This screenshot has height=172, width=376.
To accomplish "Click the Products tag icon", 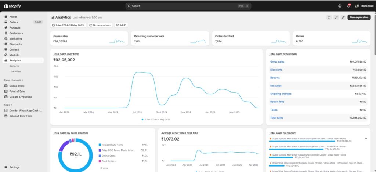I will (x=6, y=27).
